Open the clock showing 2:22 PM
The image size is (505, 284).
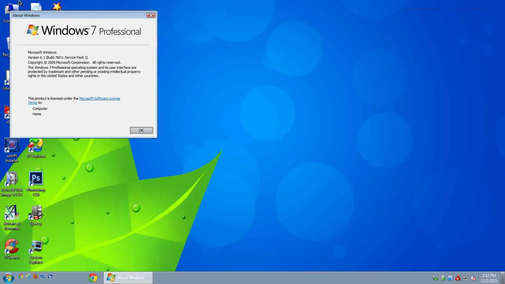pos(489,278)
